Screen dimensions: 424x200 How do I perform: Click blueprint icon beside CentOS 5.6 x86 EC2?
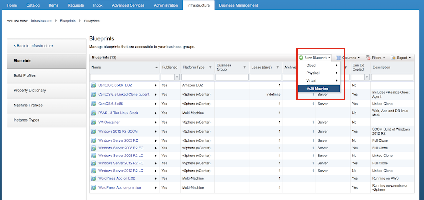click(x=93, y=85)
